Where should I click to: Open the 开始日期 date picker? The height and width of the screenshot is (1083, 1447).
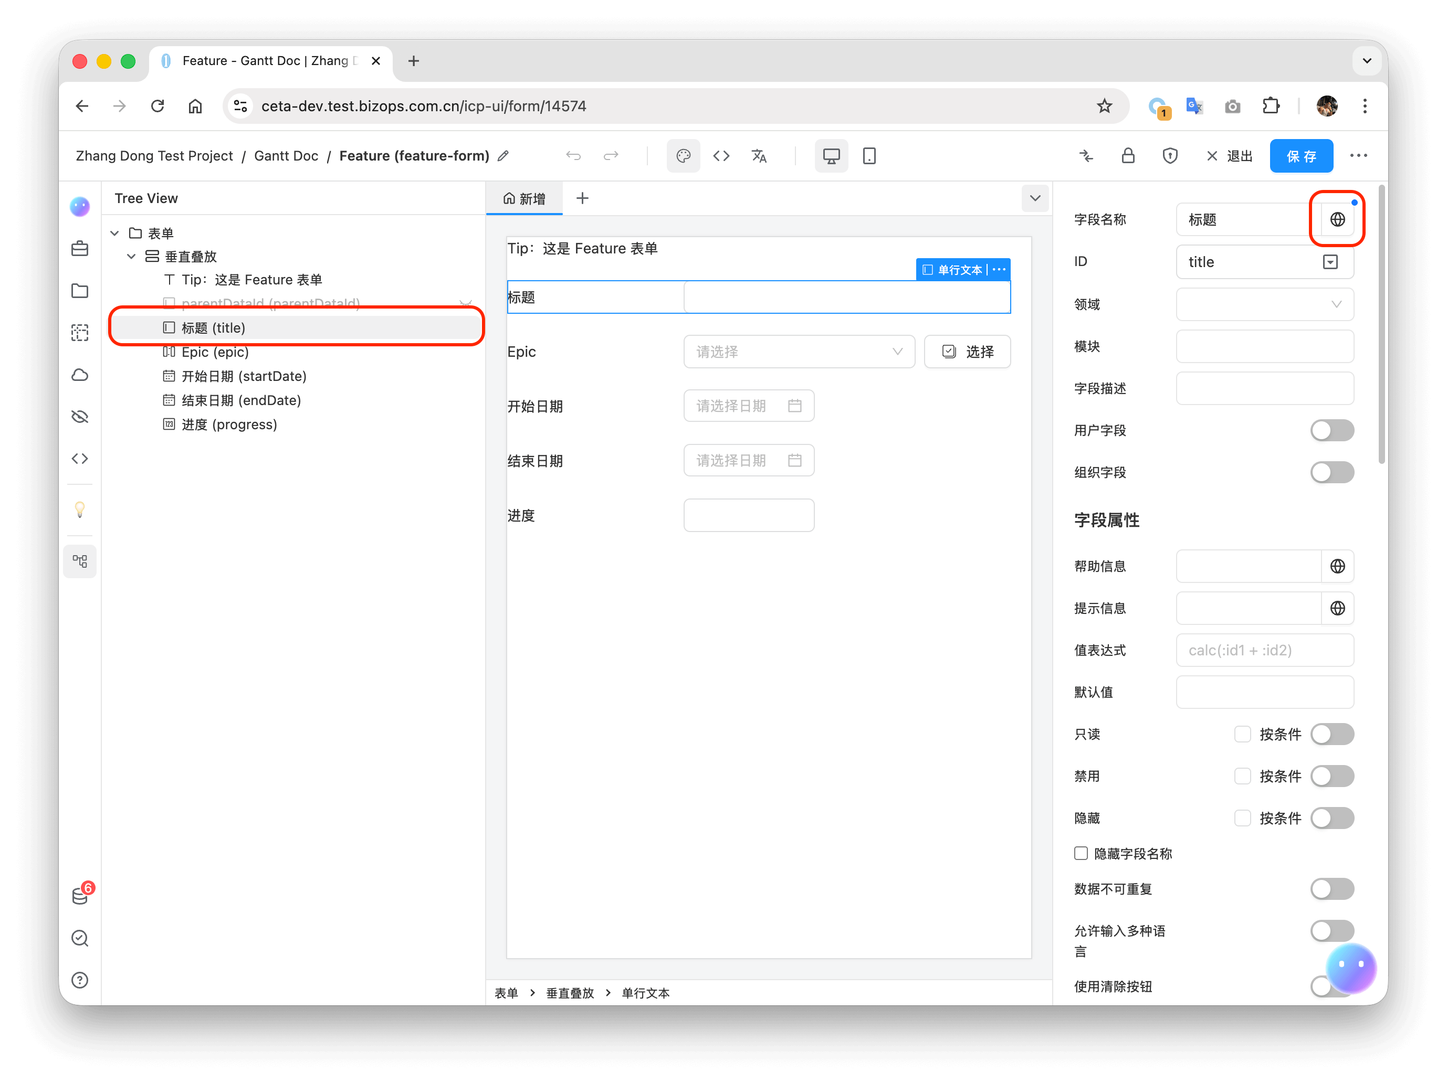(x=748, y=406)
